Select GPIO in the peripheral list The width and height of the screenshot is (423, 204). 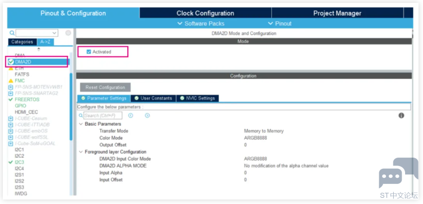click(21, 106)
